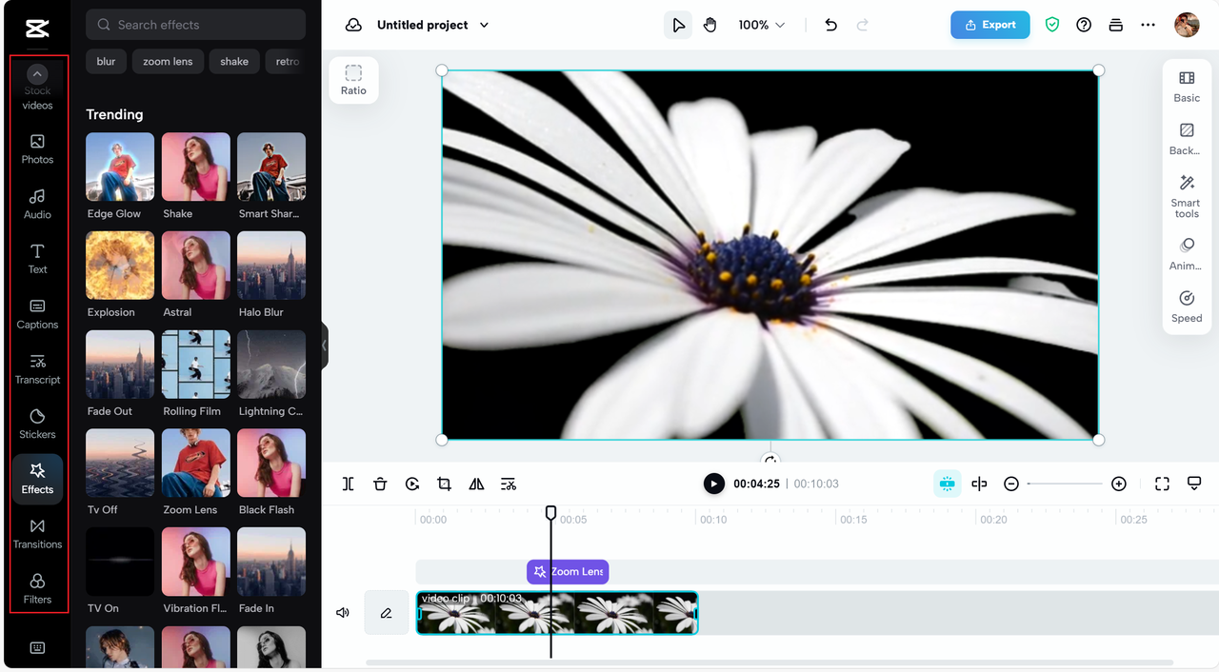Screen dimensions: 1219x672
Task: Click the reverse playback toolbar icon
Action: click(x=412, y=484)
